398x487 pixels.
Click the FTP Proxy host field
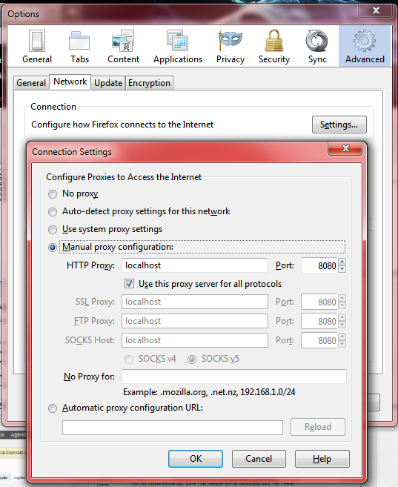point(195,321)
